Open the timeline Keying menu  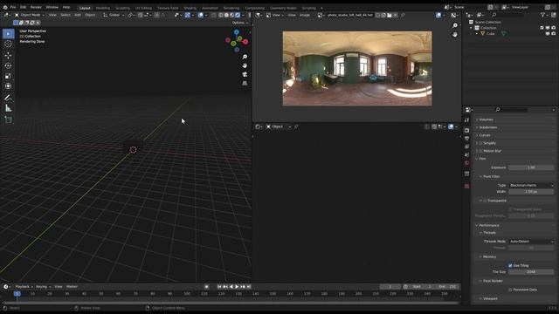43,287
